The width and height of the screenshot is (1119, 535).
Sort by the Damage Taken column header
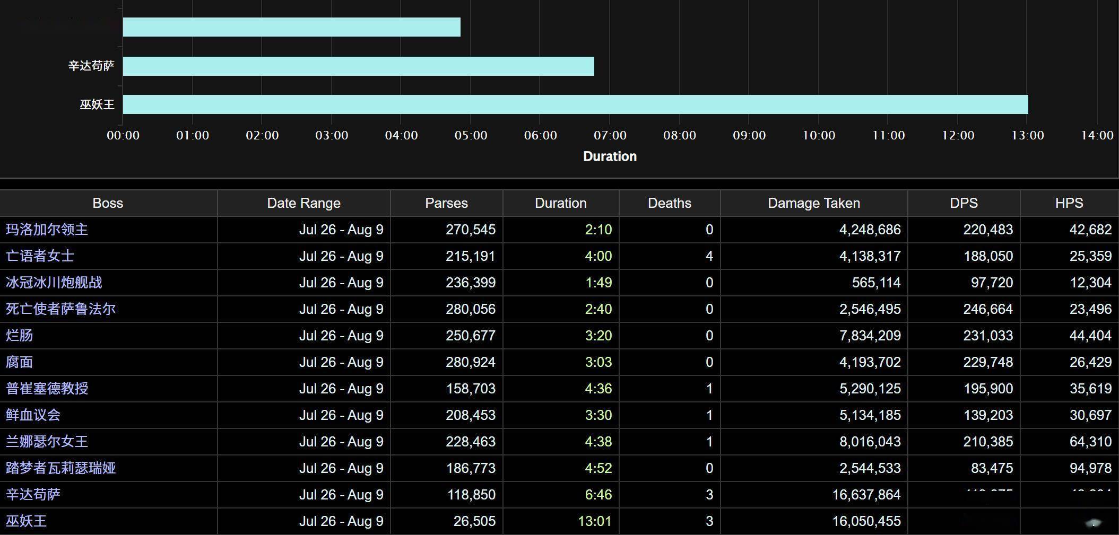(813, 203)
